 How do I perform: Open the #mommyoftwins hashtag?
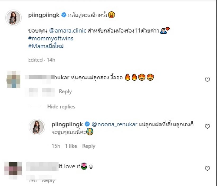coord(51,38)
